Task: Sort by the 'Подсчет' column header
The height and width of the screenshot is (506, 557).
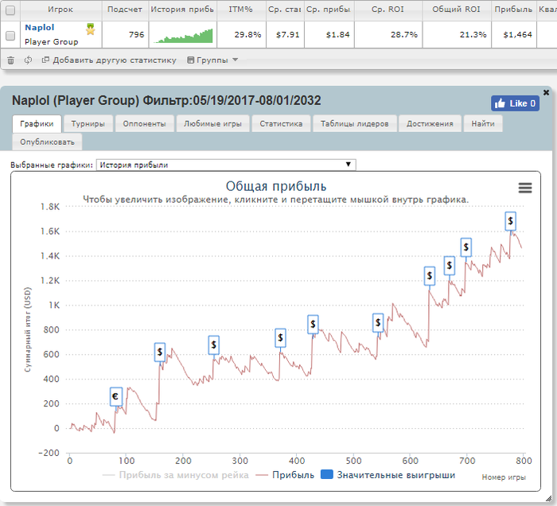Action: point(125,10)
